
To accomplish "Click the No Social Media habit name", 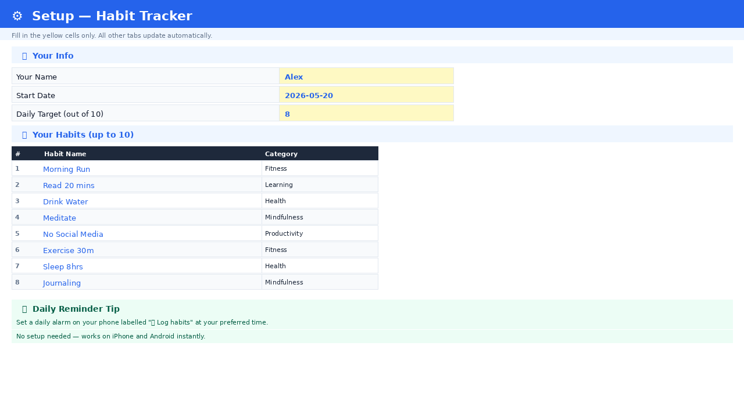I will coord(73,234).
